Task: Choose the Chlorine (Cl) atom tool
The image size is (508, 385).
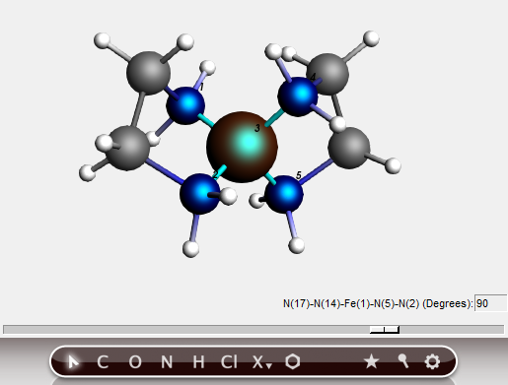Action: pos(229,362)
